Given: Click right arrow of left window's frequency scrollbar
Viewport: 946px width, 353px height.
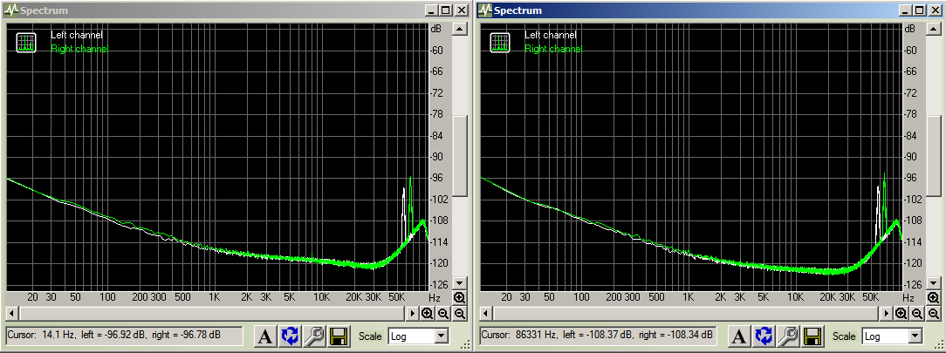Looking at the screenshot, I should pos(413,313).
